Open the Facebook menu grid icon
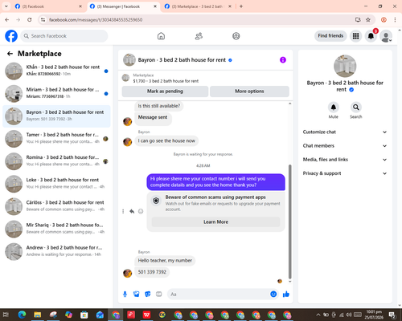The width and height of the screenshot is (402, 321). [355, 36]
